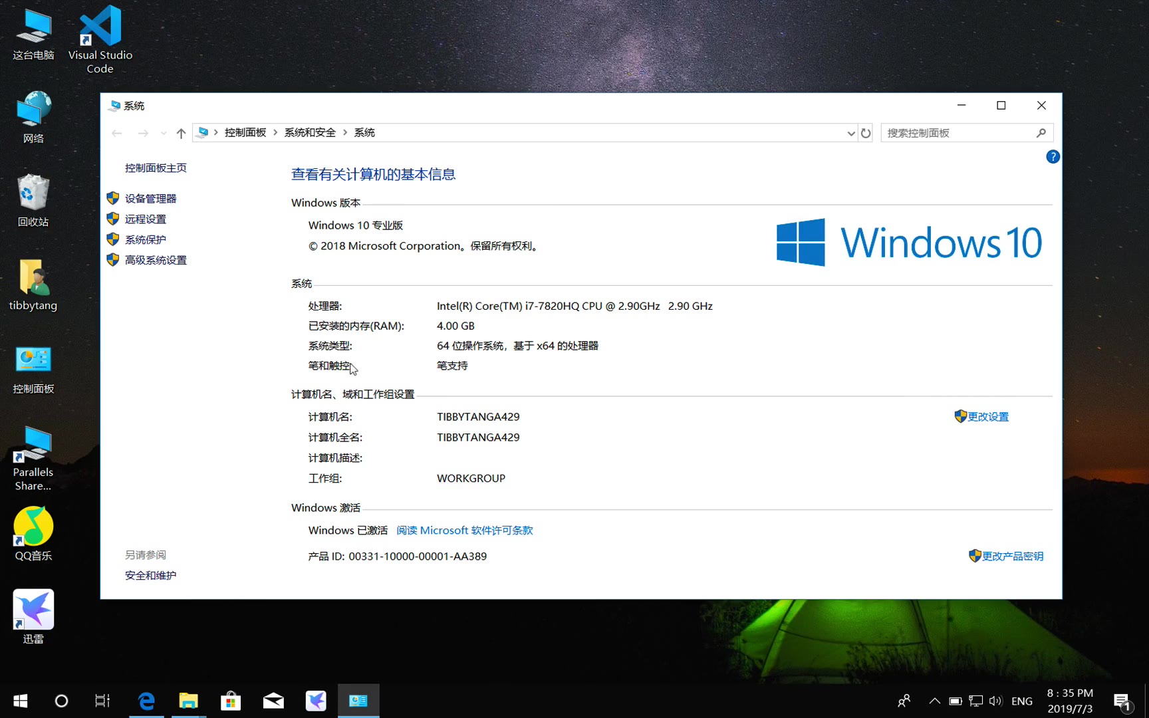
Task: Open File Explorer from the taskbar
Action: tap(189, 701)
